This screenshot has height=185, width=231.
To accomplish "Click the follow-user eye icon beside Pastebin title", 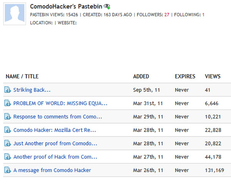I will [107, 7].
